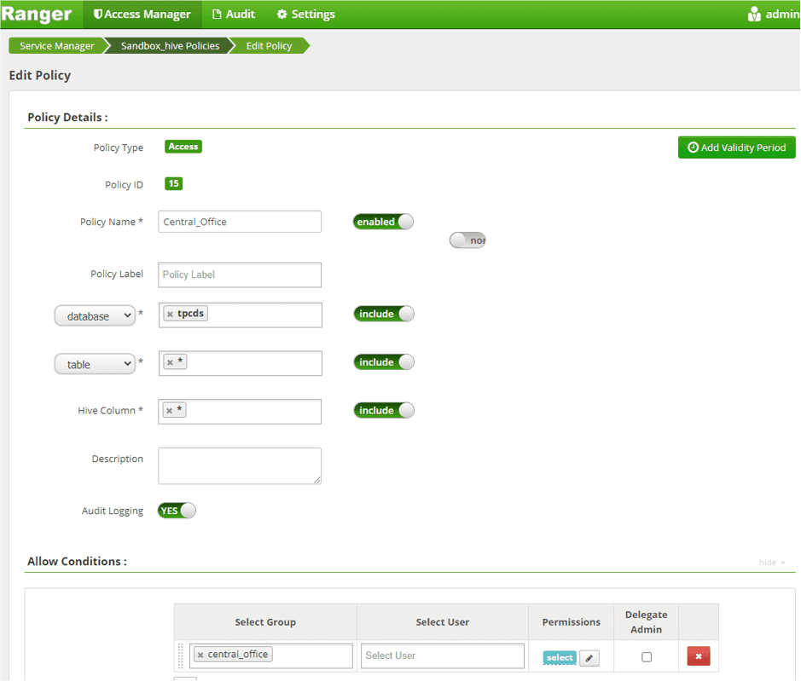Click the Delegate Admin column header
This screenshot has height=681, width=801.
coord(647,622)
